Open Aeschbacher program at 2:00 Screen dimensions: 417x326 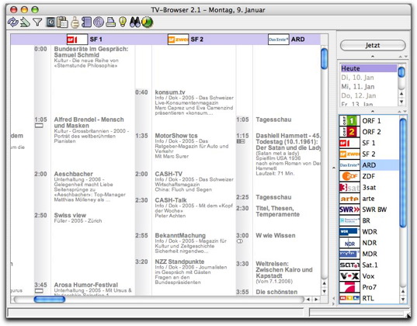click(90, 186)
